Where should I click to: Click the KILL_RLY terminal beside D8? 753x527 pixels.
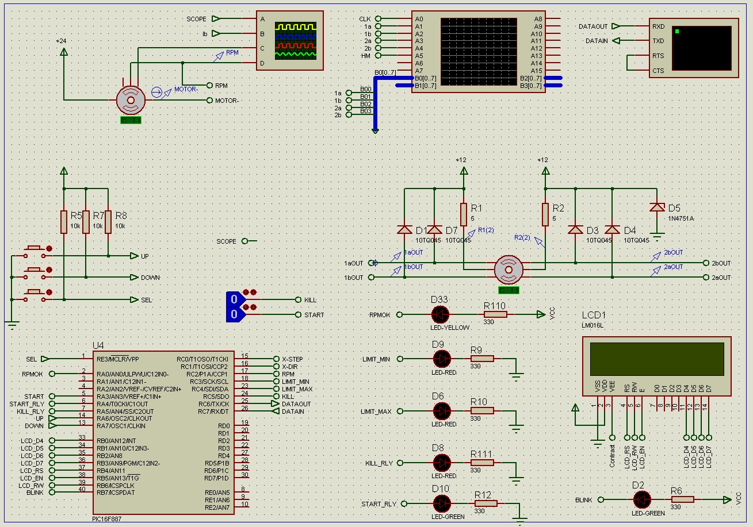coord(400,463)
